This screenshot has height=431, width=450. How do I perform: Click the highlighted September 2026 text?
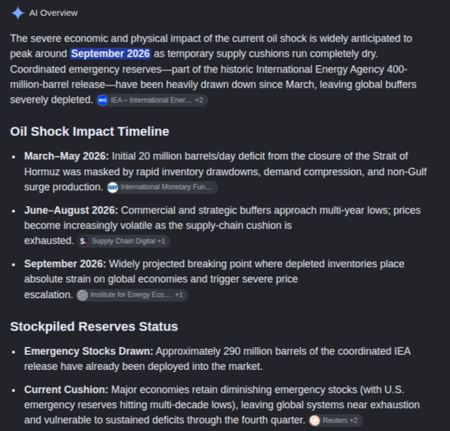point(111,54)
